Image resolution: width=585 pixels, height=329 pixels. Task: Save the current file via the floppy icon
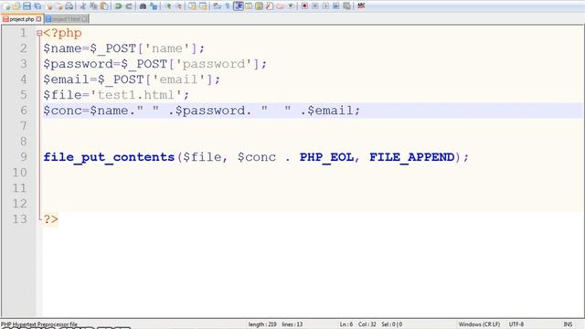(x=27, y=6)
